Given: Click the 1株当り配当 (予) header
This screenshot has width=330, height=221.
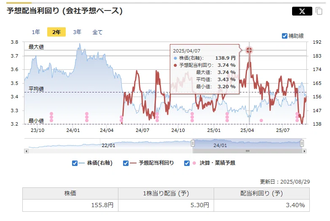Looking at the screenshot, I should click(x=166, y=193).
